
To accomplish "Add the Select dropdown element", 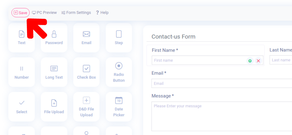I will (x=22, y=107).
